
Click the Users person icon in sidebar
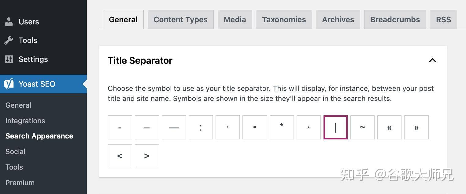tap(9, 22)
